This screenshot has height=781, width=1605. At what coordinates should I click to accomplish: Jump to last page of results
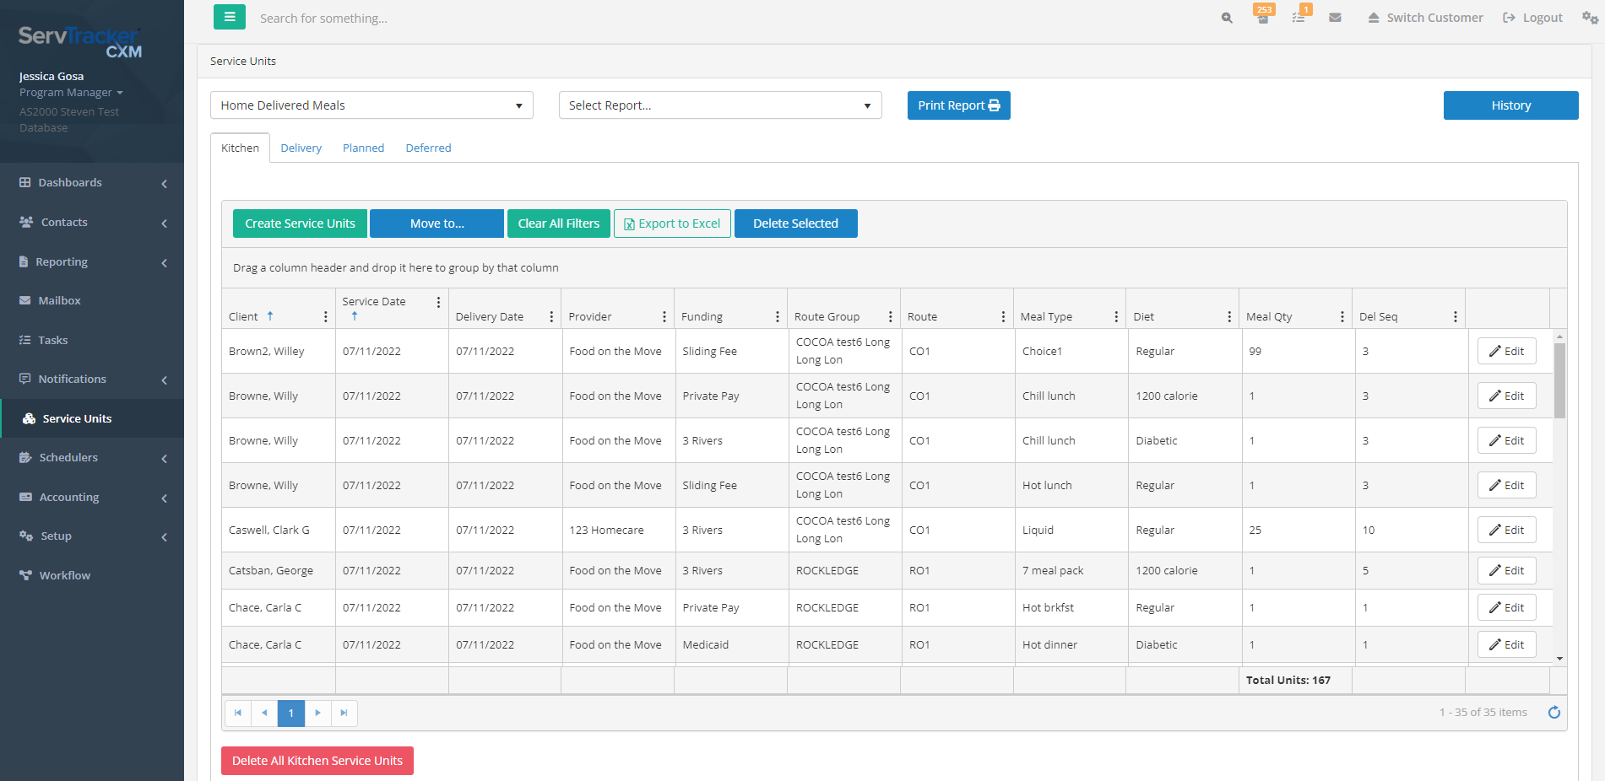(x=344, y=713)
